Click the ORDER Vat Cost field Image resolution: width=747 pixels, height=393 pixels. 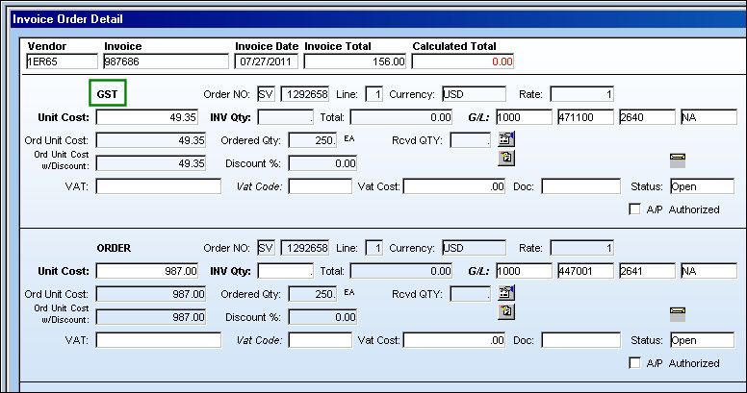pos(454,340)
